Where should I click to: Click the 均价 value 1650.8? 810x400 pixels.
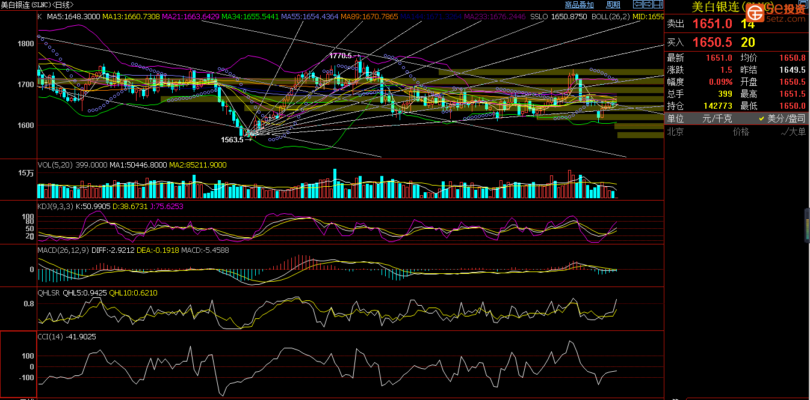click(793, 58)
